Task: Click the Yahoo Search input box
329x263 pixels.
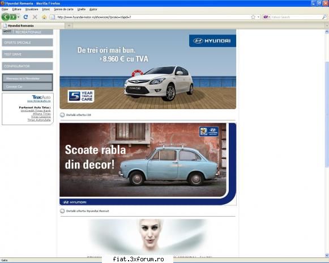Action: click(296, 17)
